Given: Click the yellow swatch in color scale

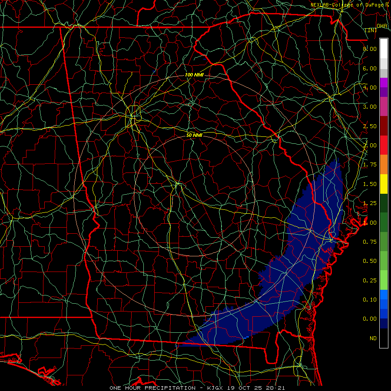Looking at the screenshot, I should pos(384,184).
